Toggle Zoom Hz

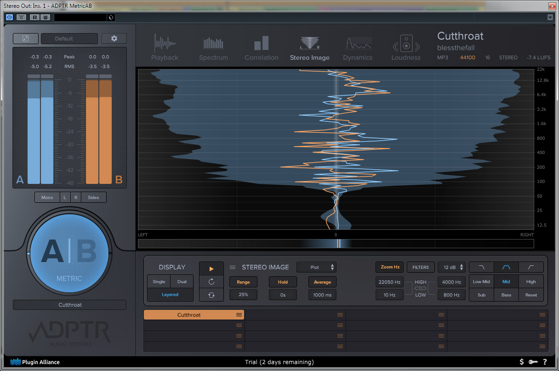[390, 267]
